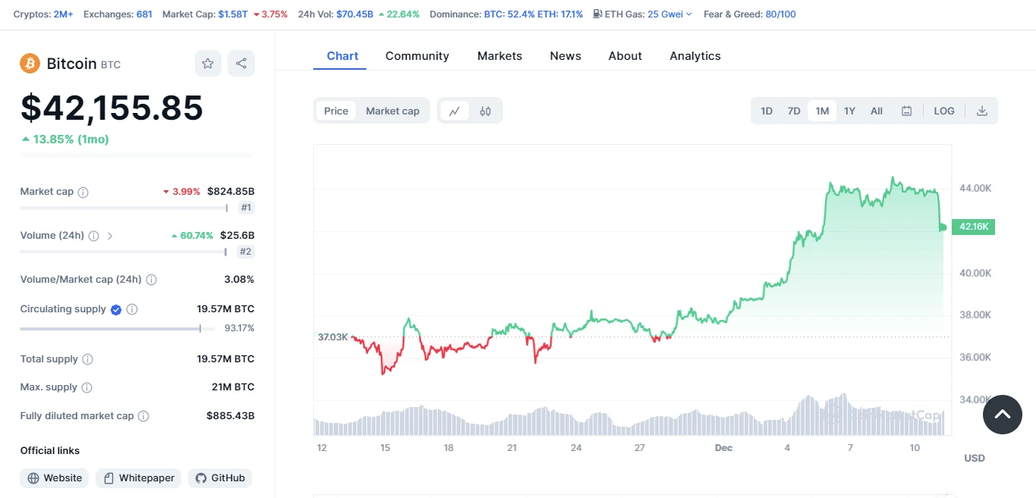1036x498 pixels.
Task: Show Market cap info tooltip icon
Action: (83, 192)
